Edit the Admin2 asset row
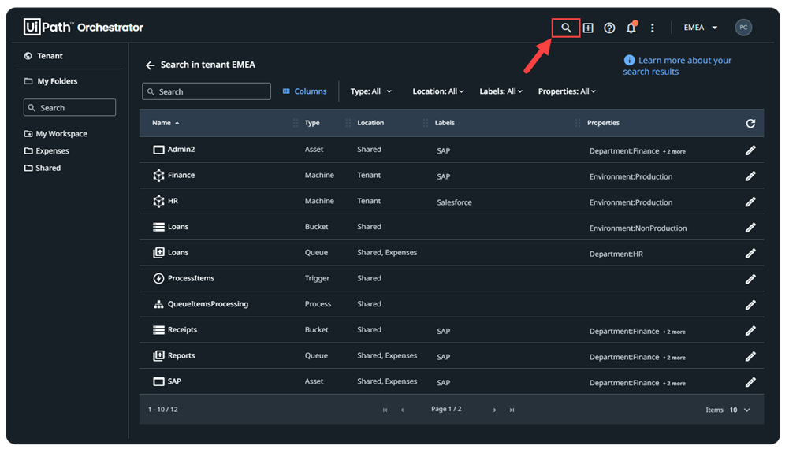The height and width of the screenshot is (453, 789). tap(750, 150)
